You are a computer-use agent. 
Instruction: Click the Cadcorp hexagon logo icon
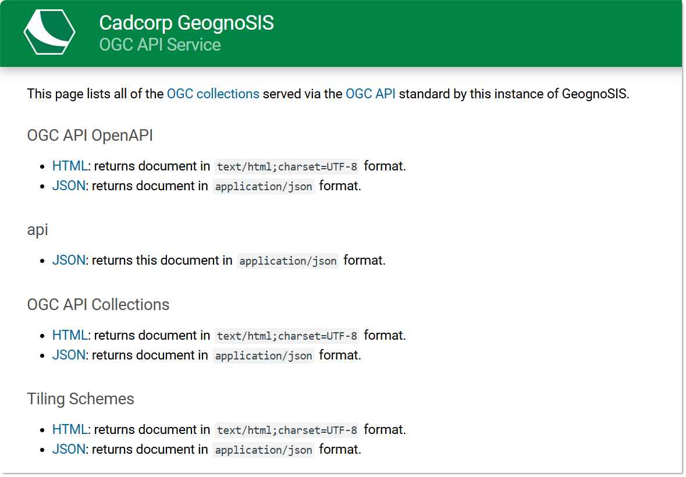coord(49,32)
